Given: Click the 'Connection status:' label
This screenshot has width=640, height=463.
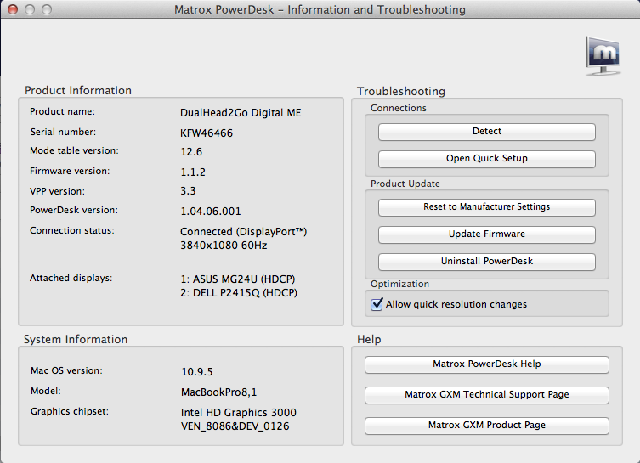Looking at the screenshot, I should click(72, 230).
